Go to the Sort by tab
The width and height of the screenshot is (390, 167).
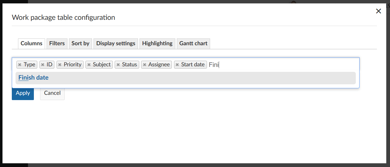(x=80, y=43)
